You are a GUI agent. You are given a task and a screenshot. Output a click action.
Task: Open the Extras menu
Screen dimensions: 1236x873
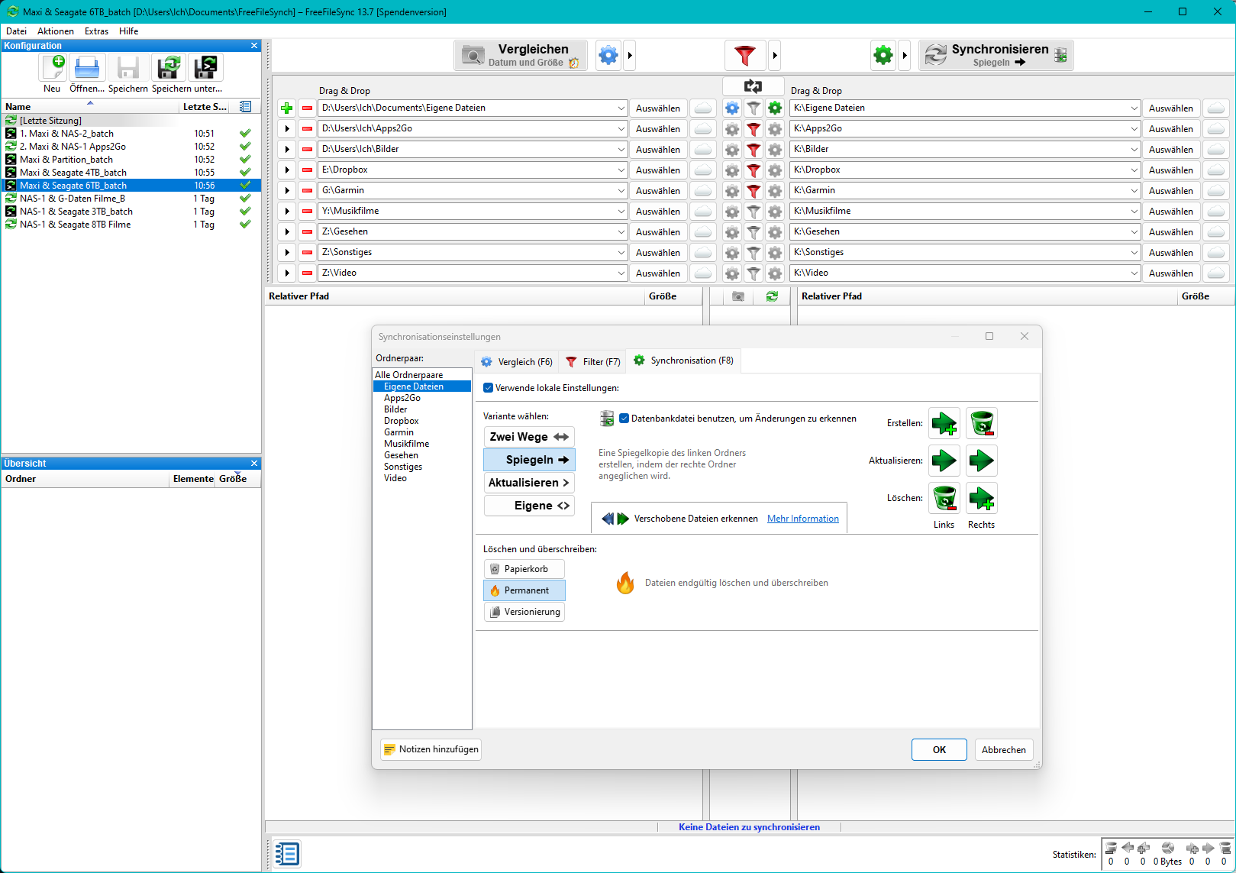(x=96, y=31)
